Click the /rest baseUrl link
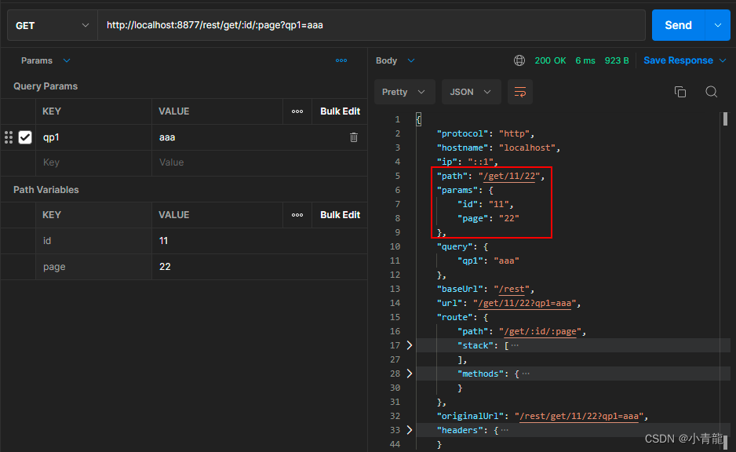 coord(512,289)
